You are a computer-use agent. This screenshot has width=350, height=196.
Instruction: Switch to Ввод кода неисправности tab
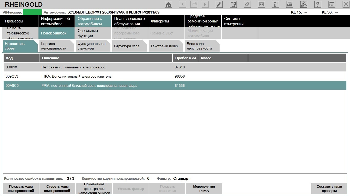[202, 46]
